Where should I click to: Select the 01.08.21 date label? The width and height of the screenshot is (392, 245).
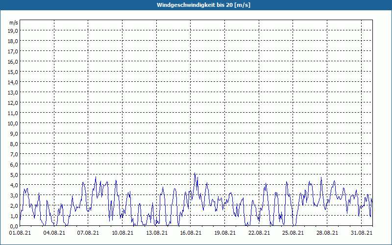click(x=20, y=233)
